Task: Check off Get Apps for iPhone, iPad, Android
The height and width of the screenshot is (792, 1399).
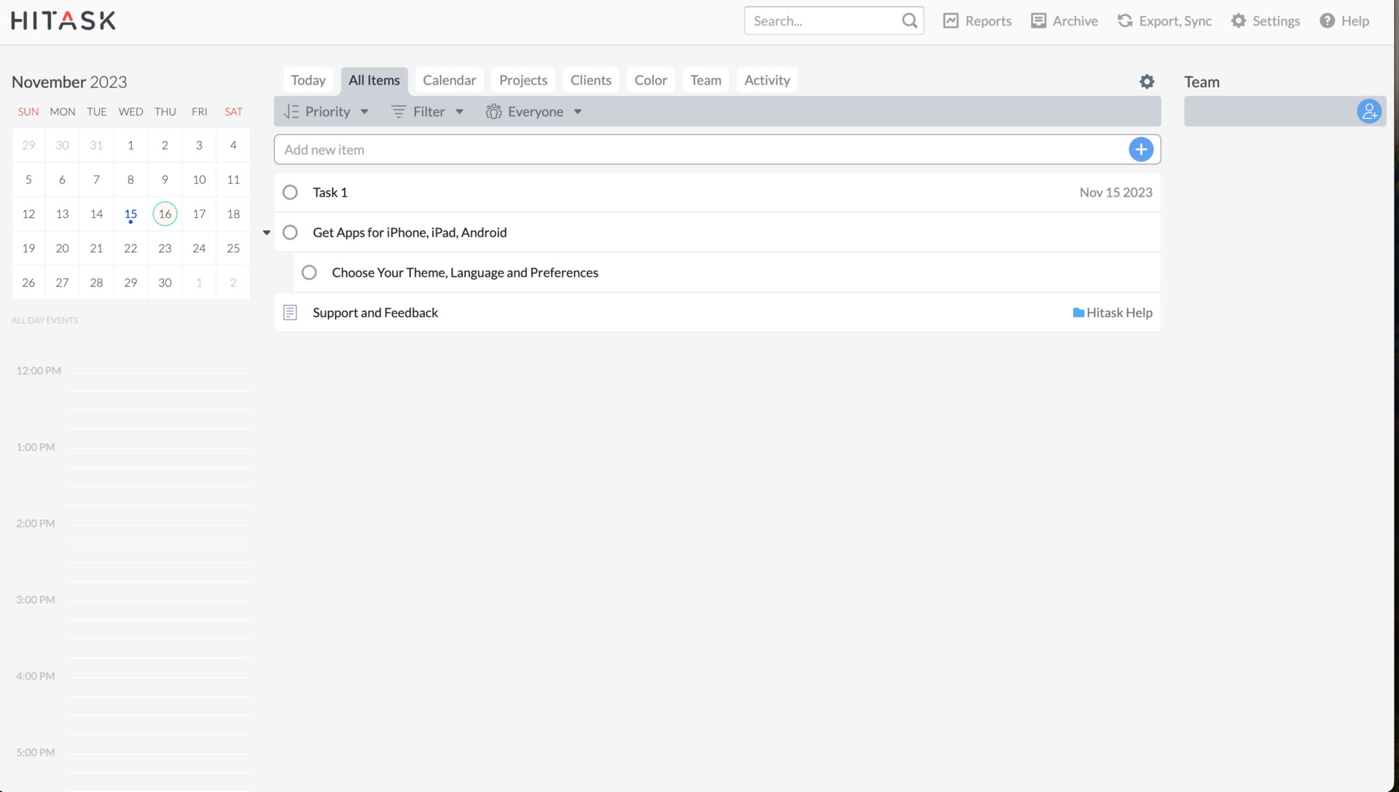Action: coord(290,232)
